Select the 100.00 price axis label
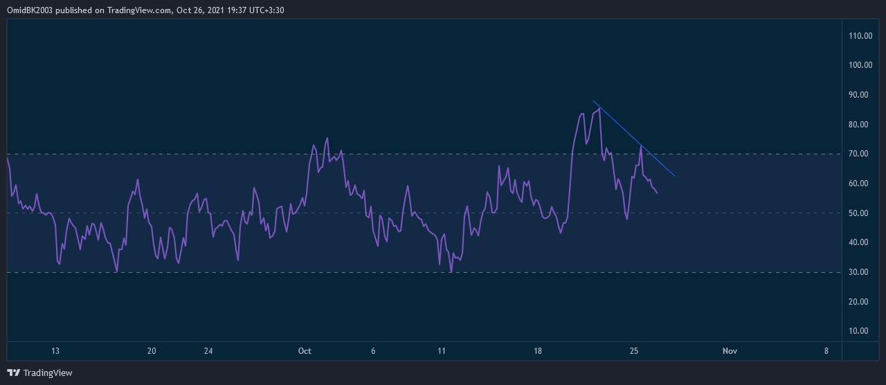This screenshot has height=385, width=886. coord(861,65)
